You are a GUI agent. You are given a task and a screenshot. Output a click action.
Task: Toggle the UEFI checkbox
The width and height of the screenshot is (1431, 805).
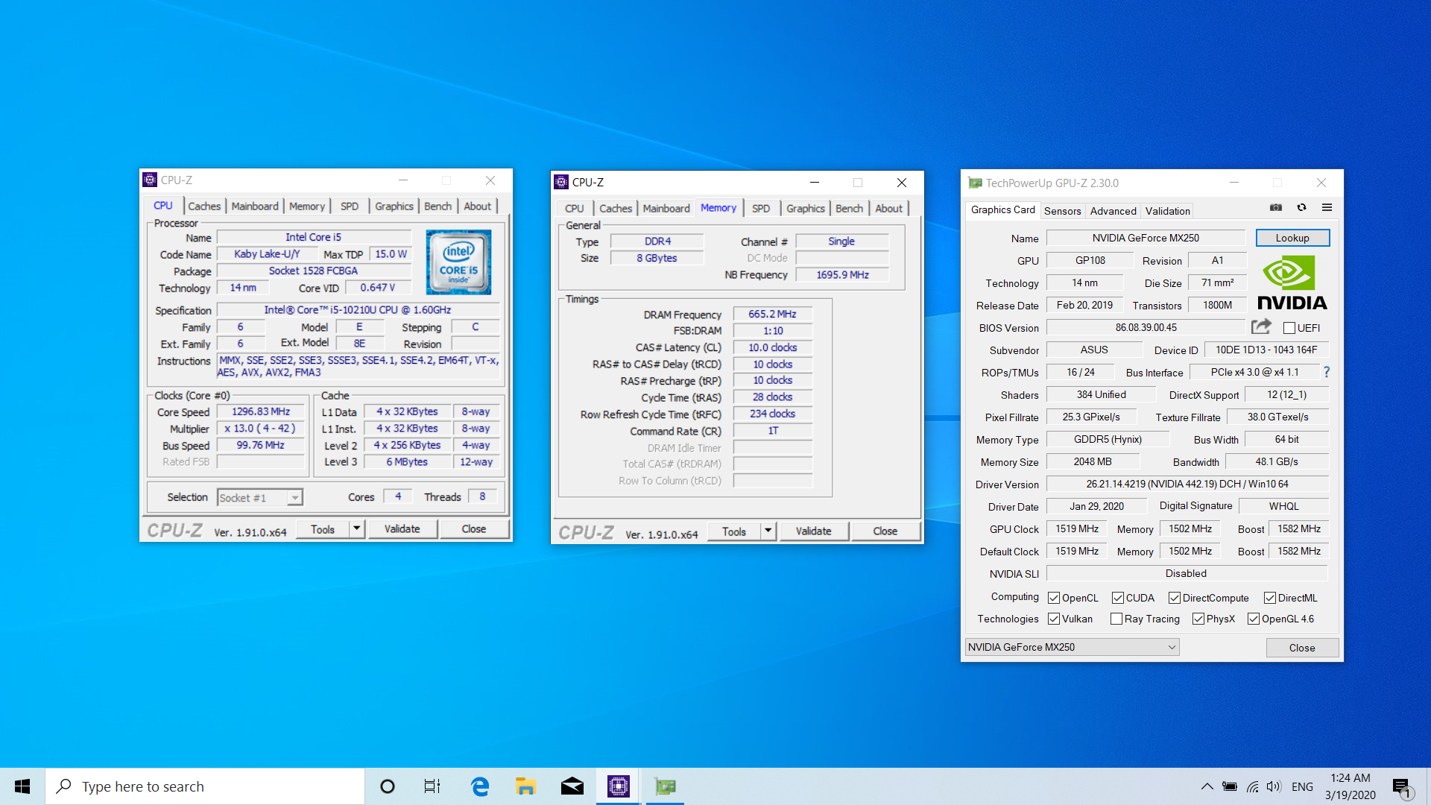pyautogui.click(x=1289, y=328)
